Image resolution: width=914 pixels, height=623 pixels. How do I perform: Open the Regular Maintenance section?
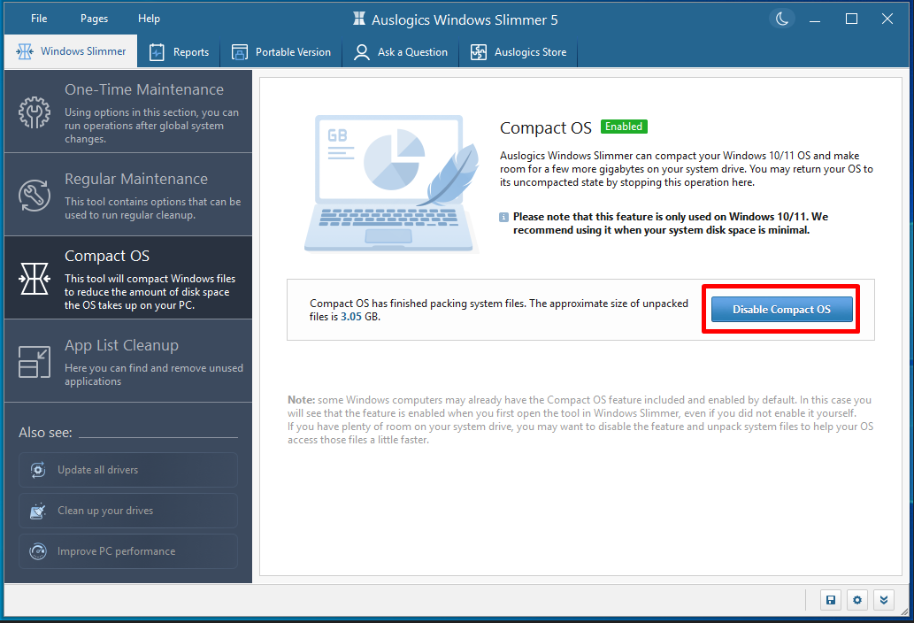(x=128, y=195)
